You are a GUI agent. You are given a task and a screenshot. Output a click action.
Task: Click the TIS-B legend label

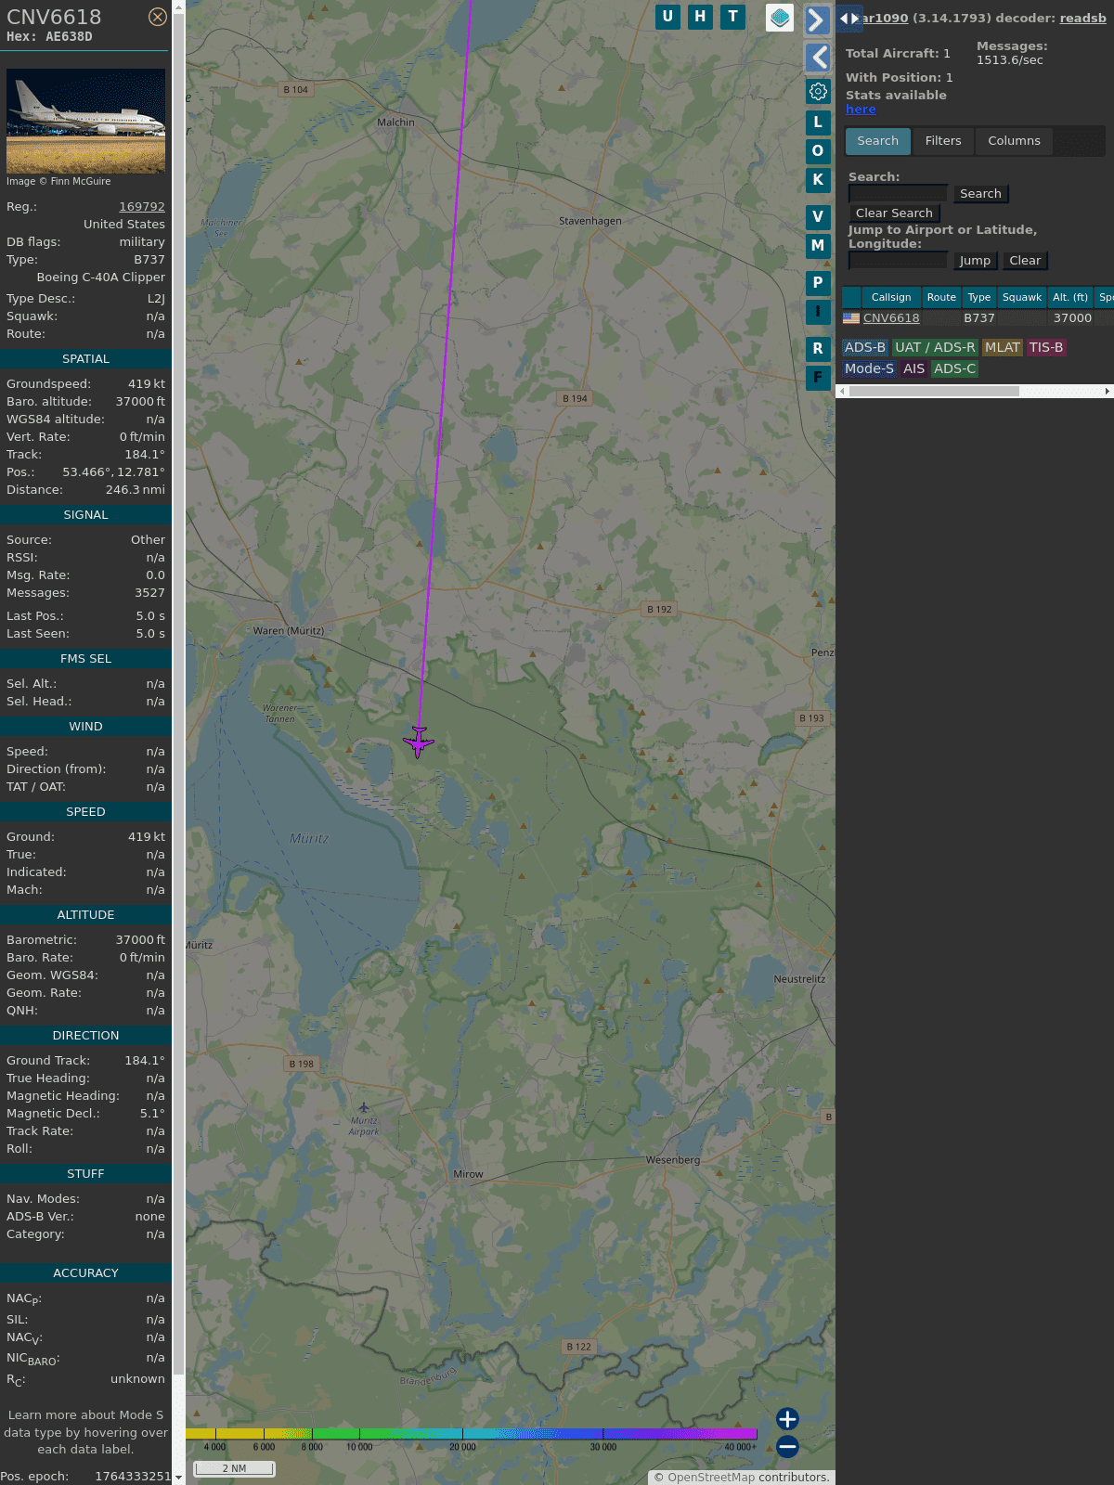tap(1046, 347)
